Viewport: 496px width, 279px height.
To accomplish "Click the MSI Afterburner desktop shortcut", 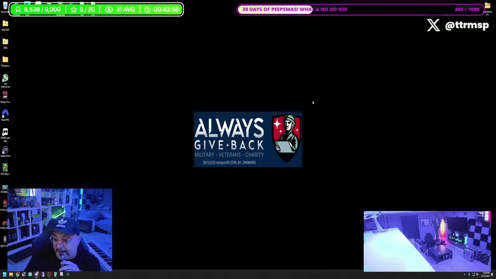I will click(x=5, y=81).
